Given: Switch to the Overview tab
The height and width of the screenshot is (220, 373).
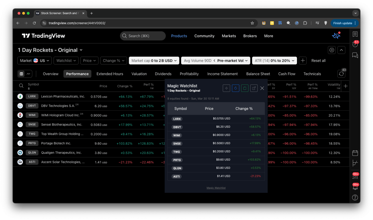Looking at the screenshot, I should 51,74.
